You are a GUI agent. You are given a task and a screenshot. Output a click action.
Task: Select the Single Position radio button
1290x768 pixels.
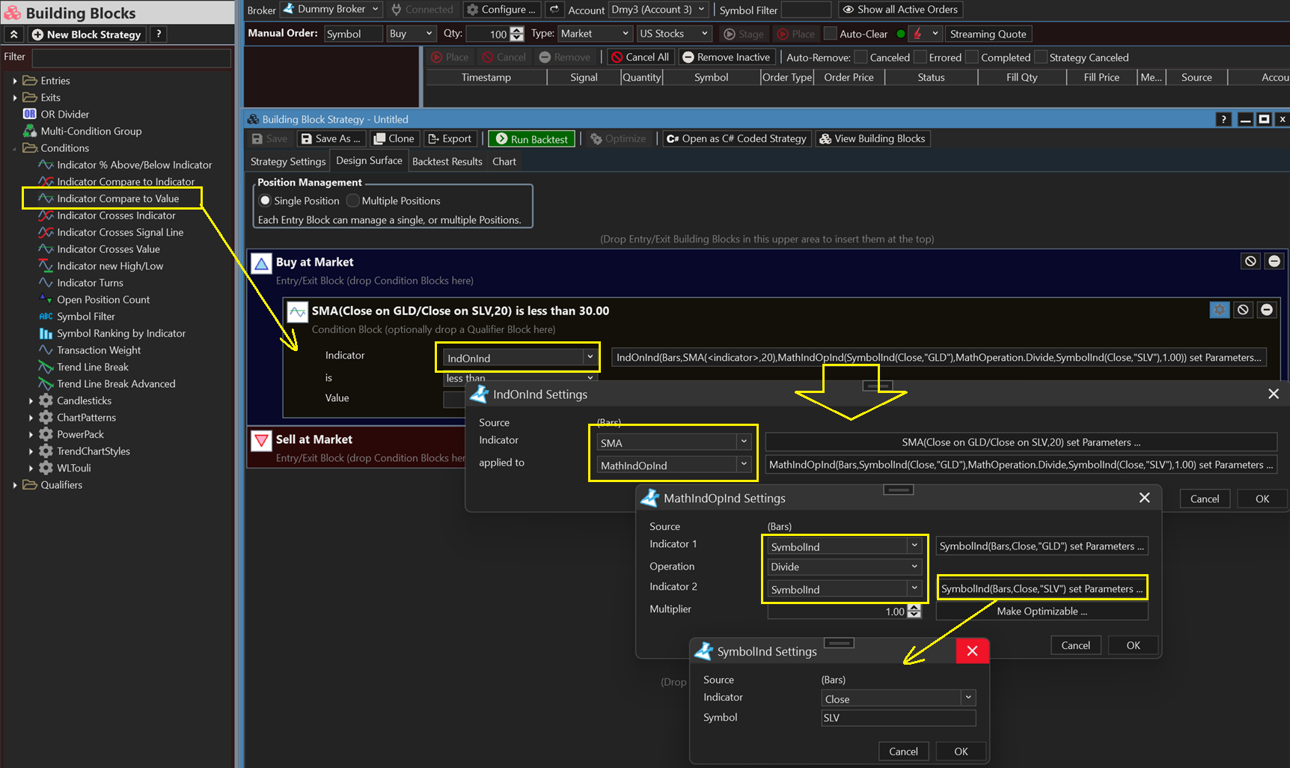coord(265,201)
